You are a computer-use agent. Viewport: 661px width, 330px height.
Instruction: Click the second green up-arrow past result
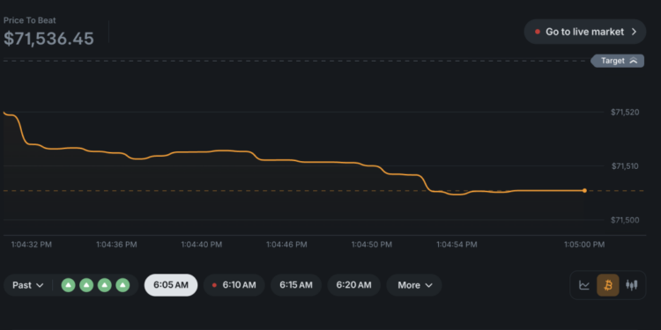coord(86,285)
